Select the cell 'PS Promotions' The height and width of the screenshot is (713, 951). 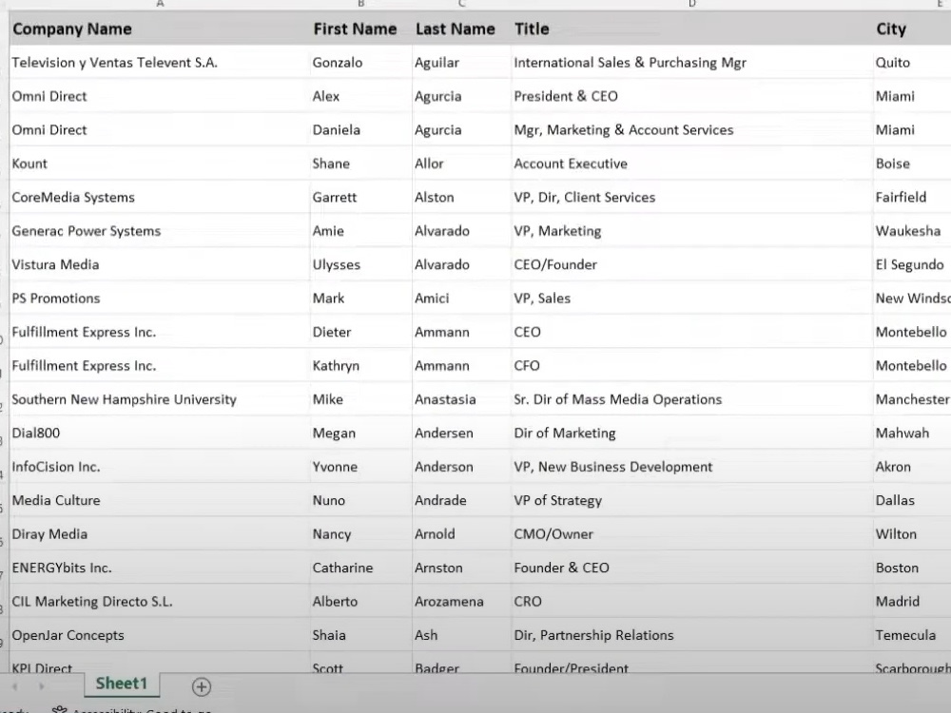pos(159,299)
